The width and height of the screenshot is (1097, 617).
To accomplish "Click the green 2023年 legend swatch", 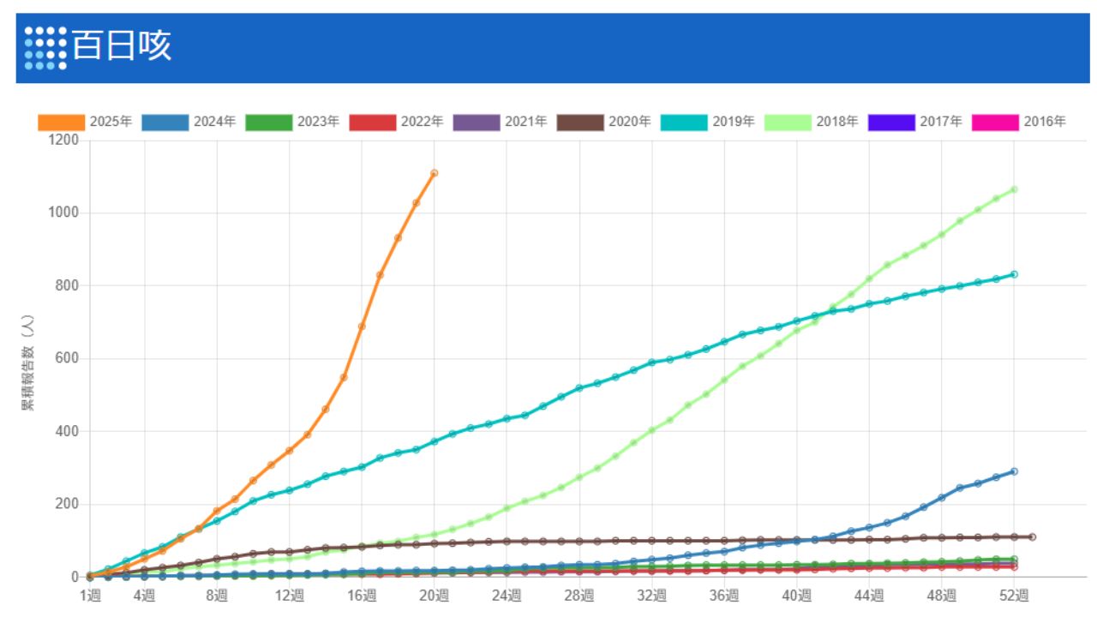I will (269, 123).
